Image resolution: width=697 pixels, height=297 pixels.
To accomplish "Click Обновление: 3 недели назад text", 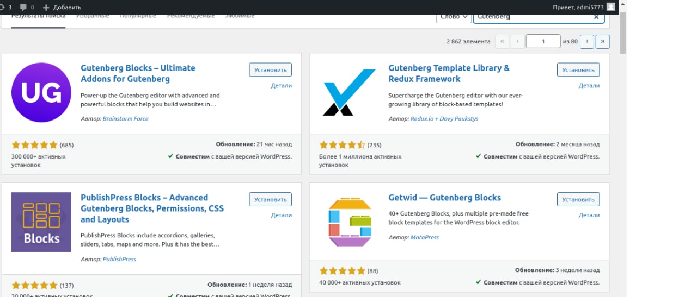I will [x=558, y=270].
